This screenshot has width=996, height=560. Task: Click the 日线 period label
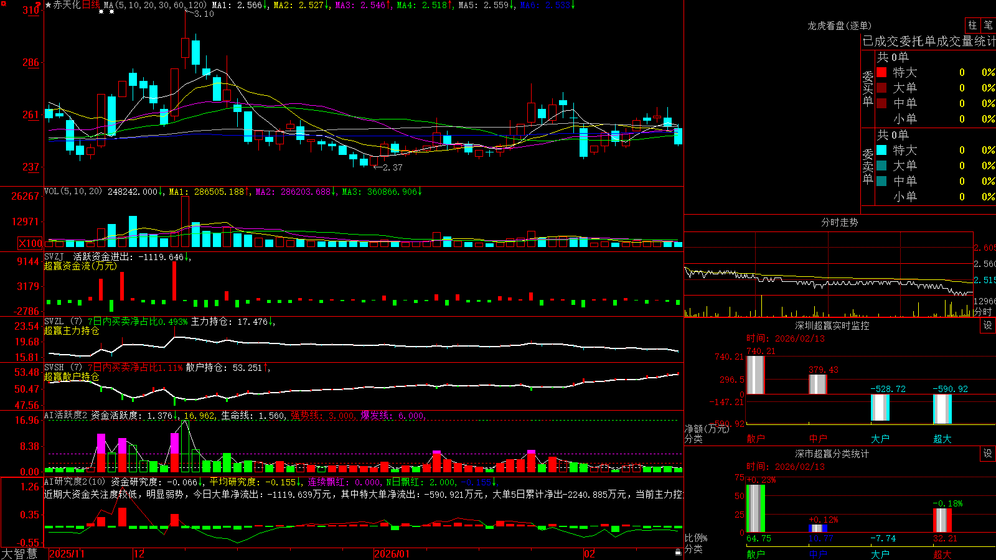click(90, 5)
